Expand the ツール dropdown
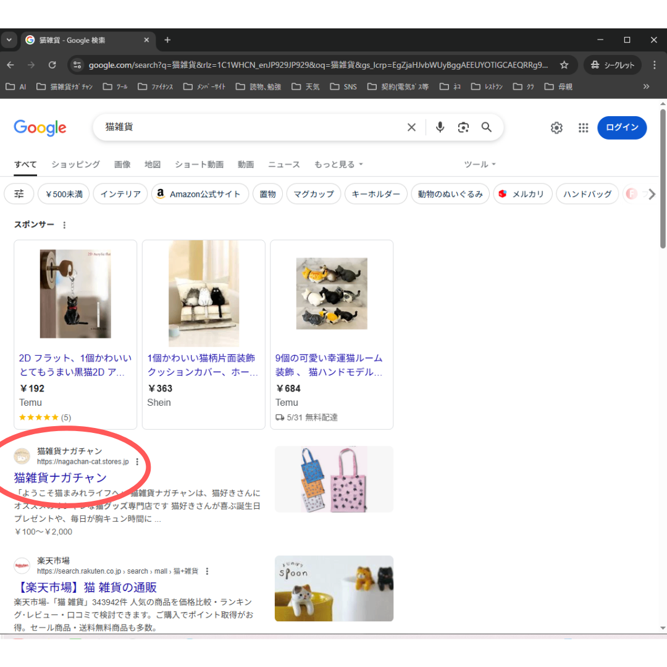This screenshot has height=667, width=667. pyautogui.click(x=479, y=165)
